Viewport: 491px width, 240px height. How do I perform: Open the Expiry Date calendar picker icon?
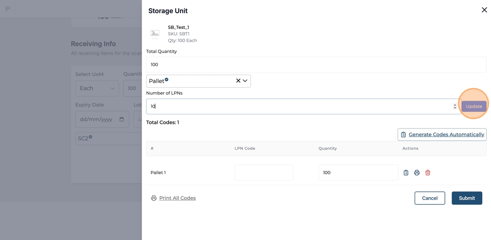pos(121,119)
